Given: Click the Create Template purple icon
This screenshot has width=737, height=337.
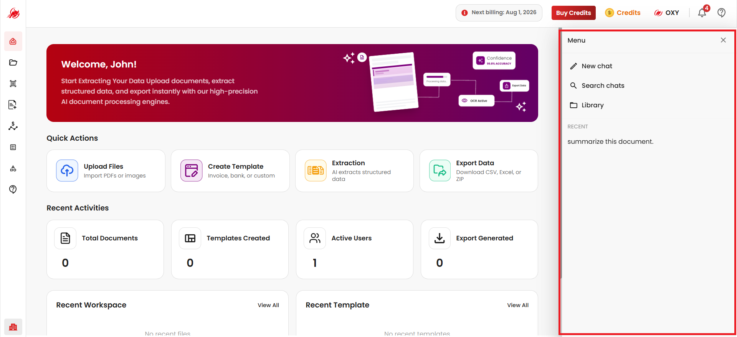Looking at the screenshot, I should [191, 171].
